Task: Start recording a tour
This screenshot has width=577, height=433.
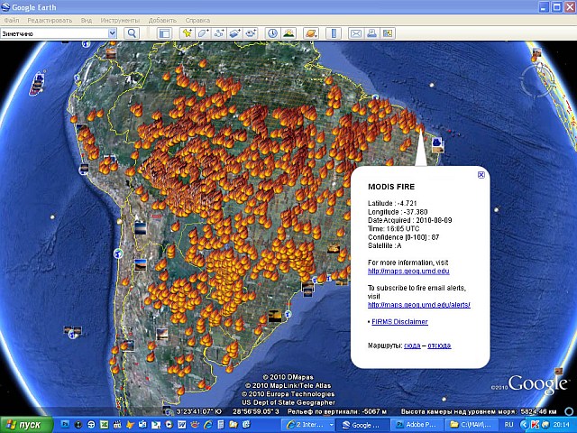Action: tap(251, 33)
